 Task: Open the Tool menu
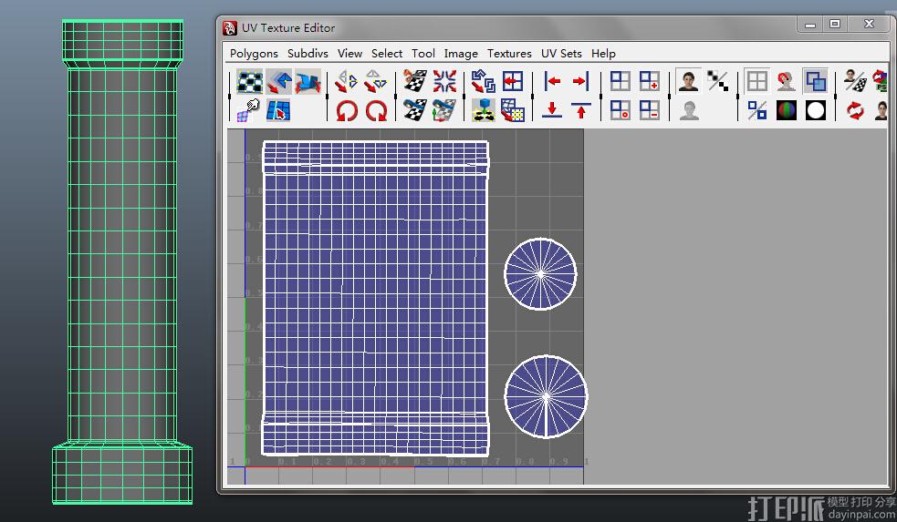point(422,53)
